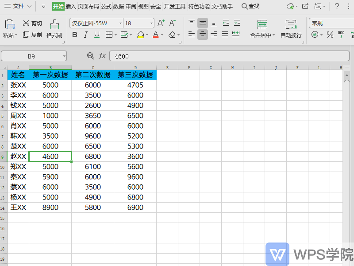Toggle underline formatting with U button

96,35
